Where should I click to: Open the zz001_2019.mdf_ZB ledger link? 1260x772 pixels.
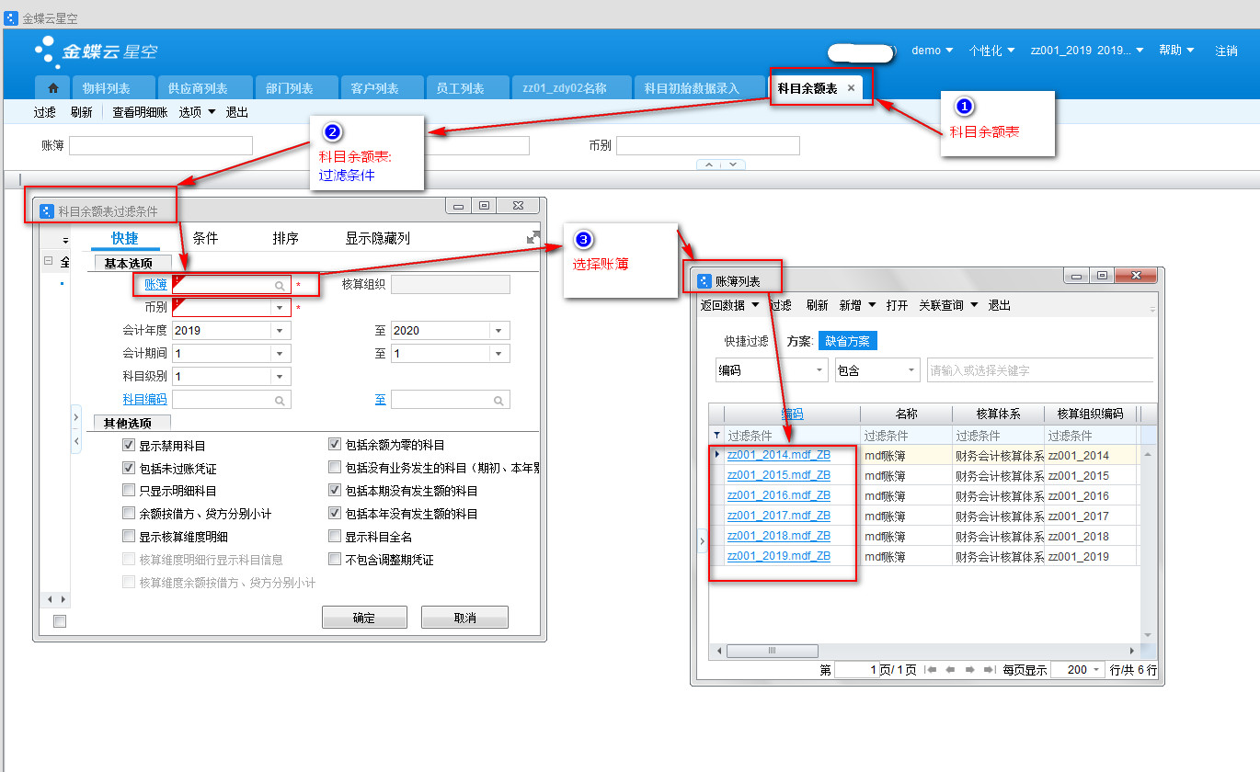click(778, 556)
